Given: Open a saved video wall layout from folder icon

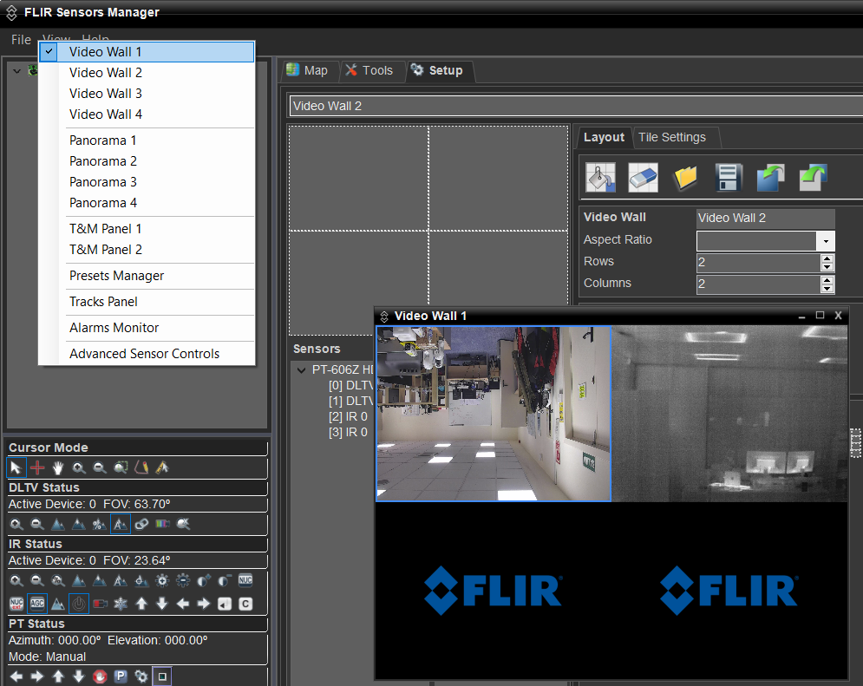Looking at the screenshot, I should [684, 178].
